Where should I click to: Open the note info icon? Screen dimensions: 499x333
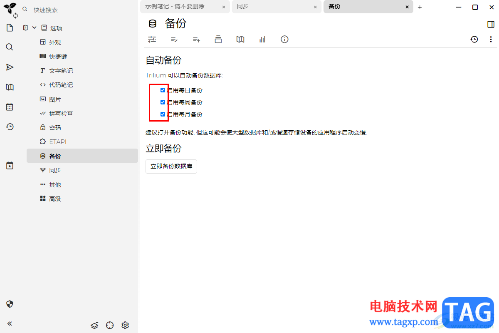click(284, 39)
